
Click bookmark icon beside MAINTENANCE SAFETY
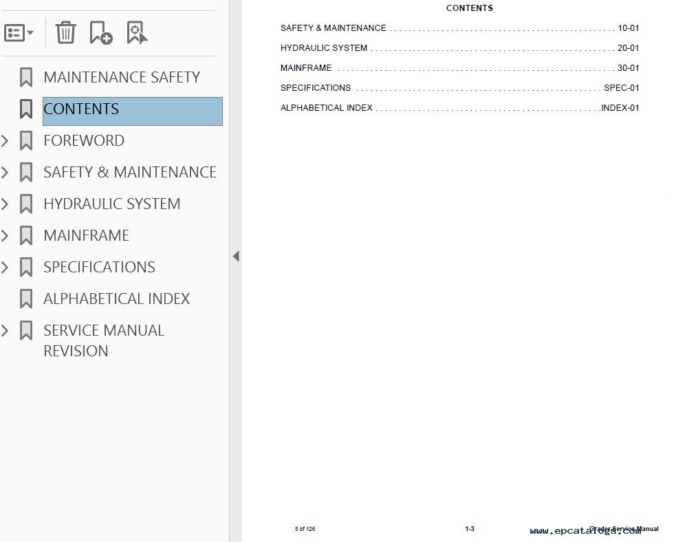click(x=26, y=77)
